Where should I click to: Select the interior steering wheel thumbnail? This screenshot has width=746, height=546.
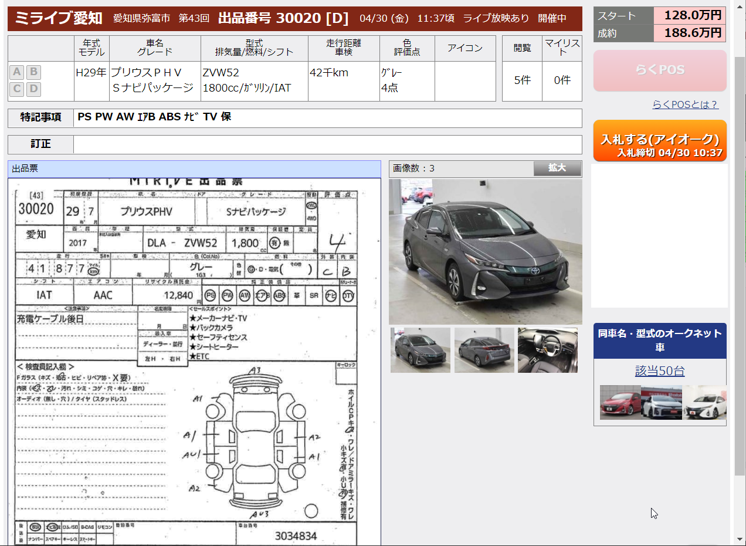(x=548, y=350)
